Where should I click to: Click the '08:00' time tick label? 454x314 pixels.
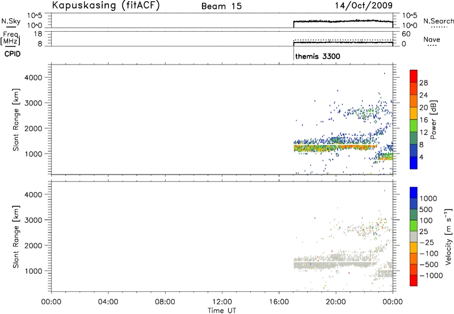pyautogui.click(x=165, y=302)
